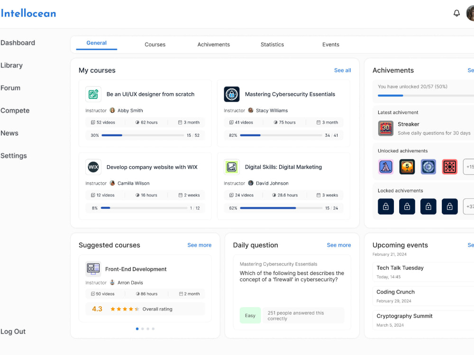This screenshot has width=474, height=355.
Task: Select the purple pyramid unlocked achievement badge
Action: click(386, 167)
